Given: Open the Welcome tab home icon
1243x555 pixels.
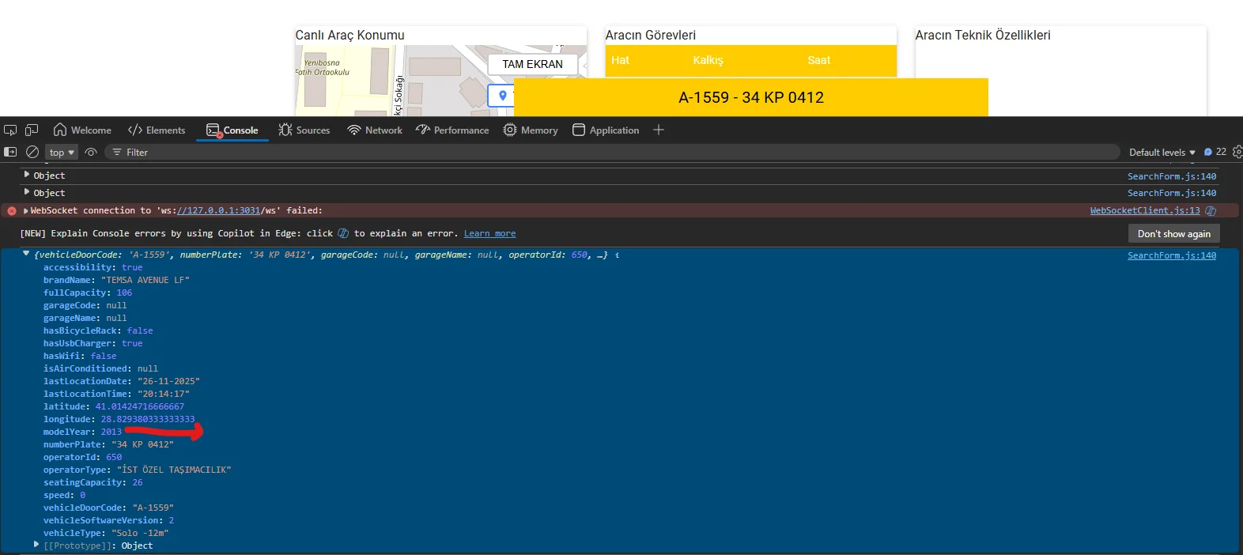Looking at the screenshot, I should [x=60, y=130].
